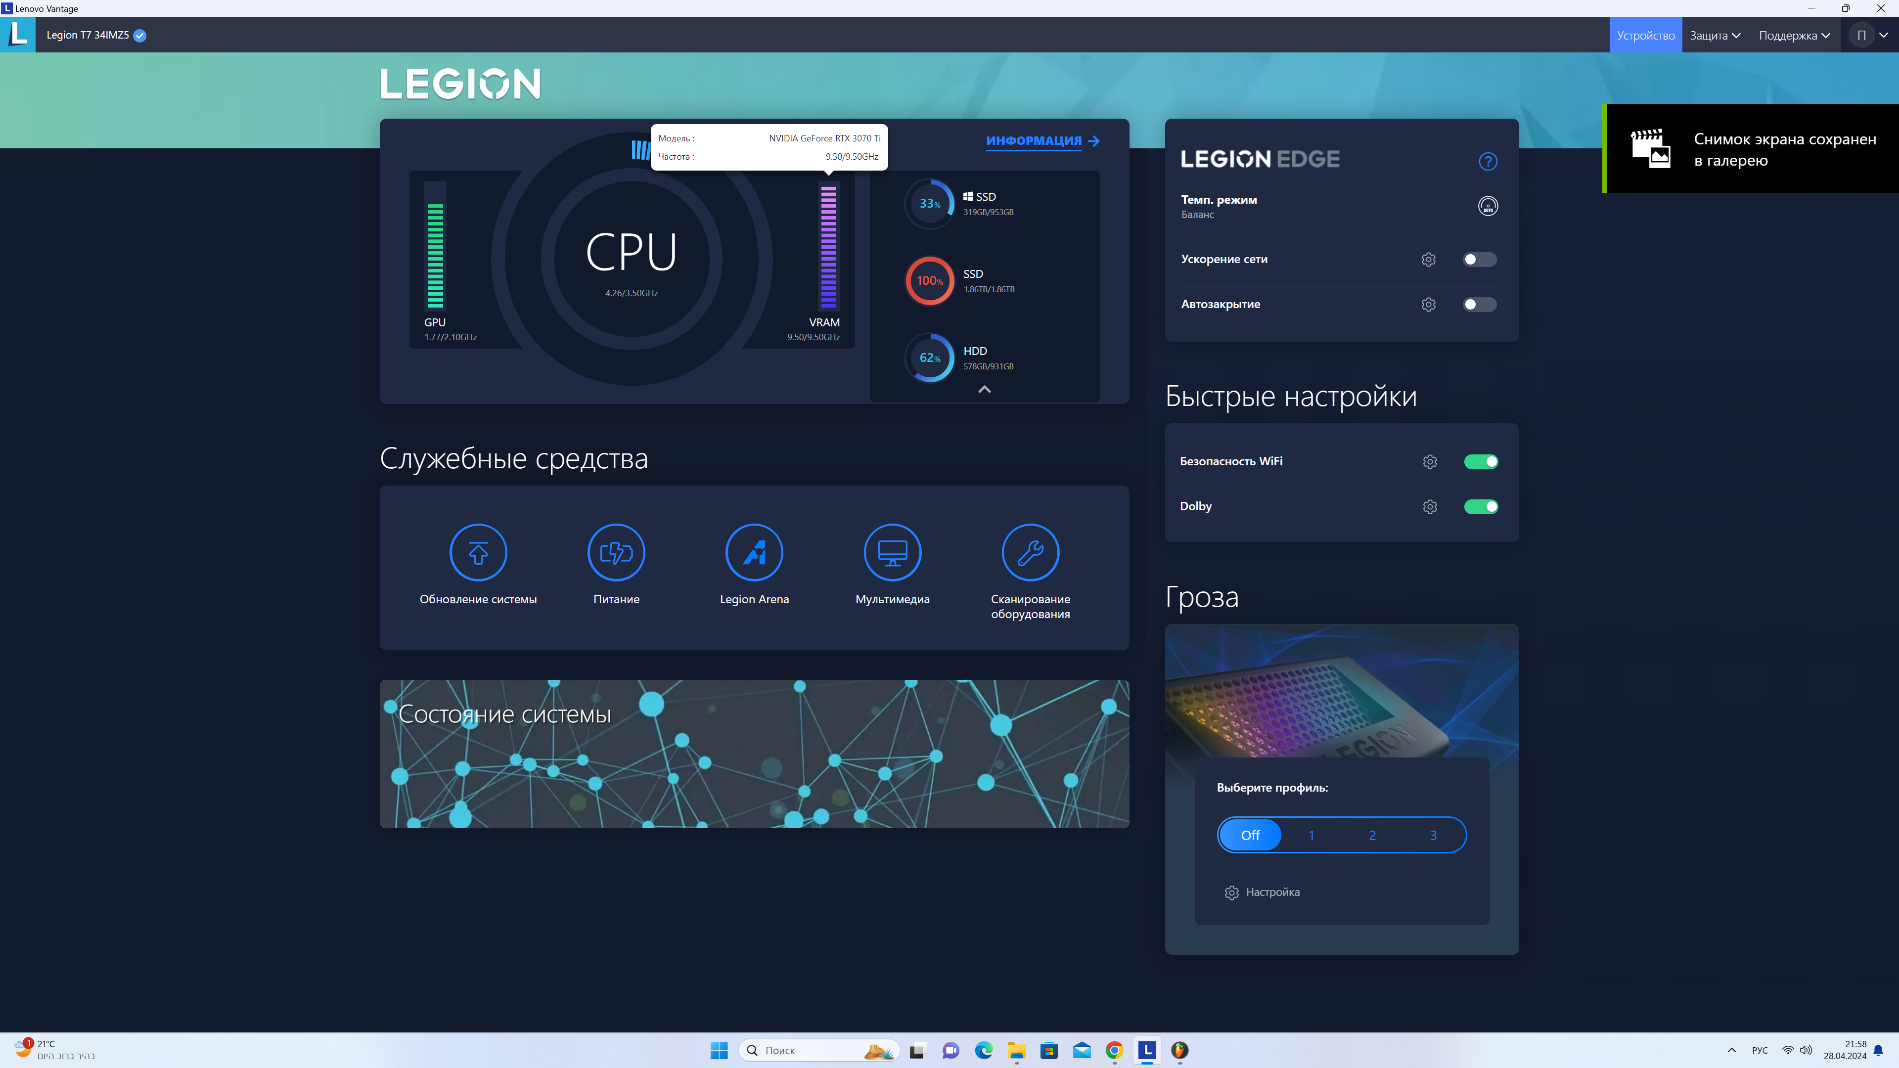Expand the Защита dropdown menu

[x=1715, y=36]
